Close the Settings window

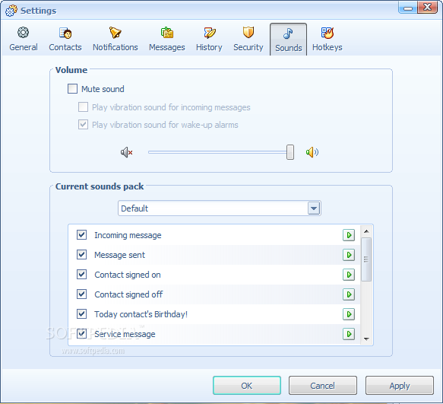(x=428, y=8)
